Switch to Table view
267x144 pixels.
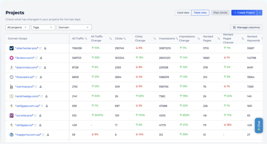pos(200,13)
